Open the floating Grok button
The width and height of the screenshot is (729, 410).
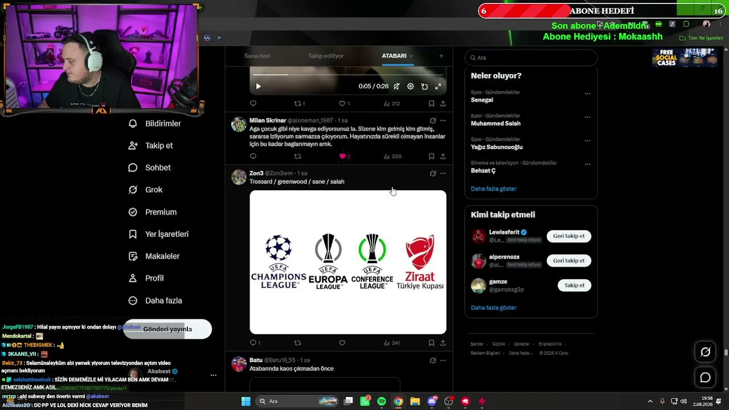tap(705, 352)
